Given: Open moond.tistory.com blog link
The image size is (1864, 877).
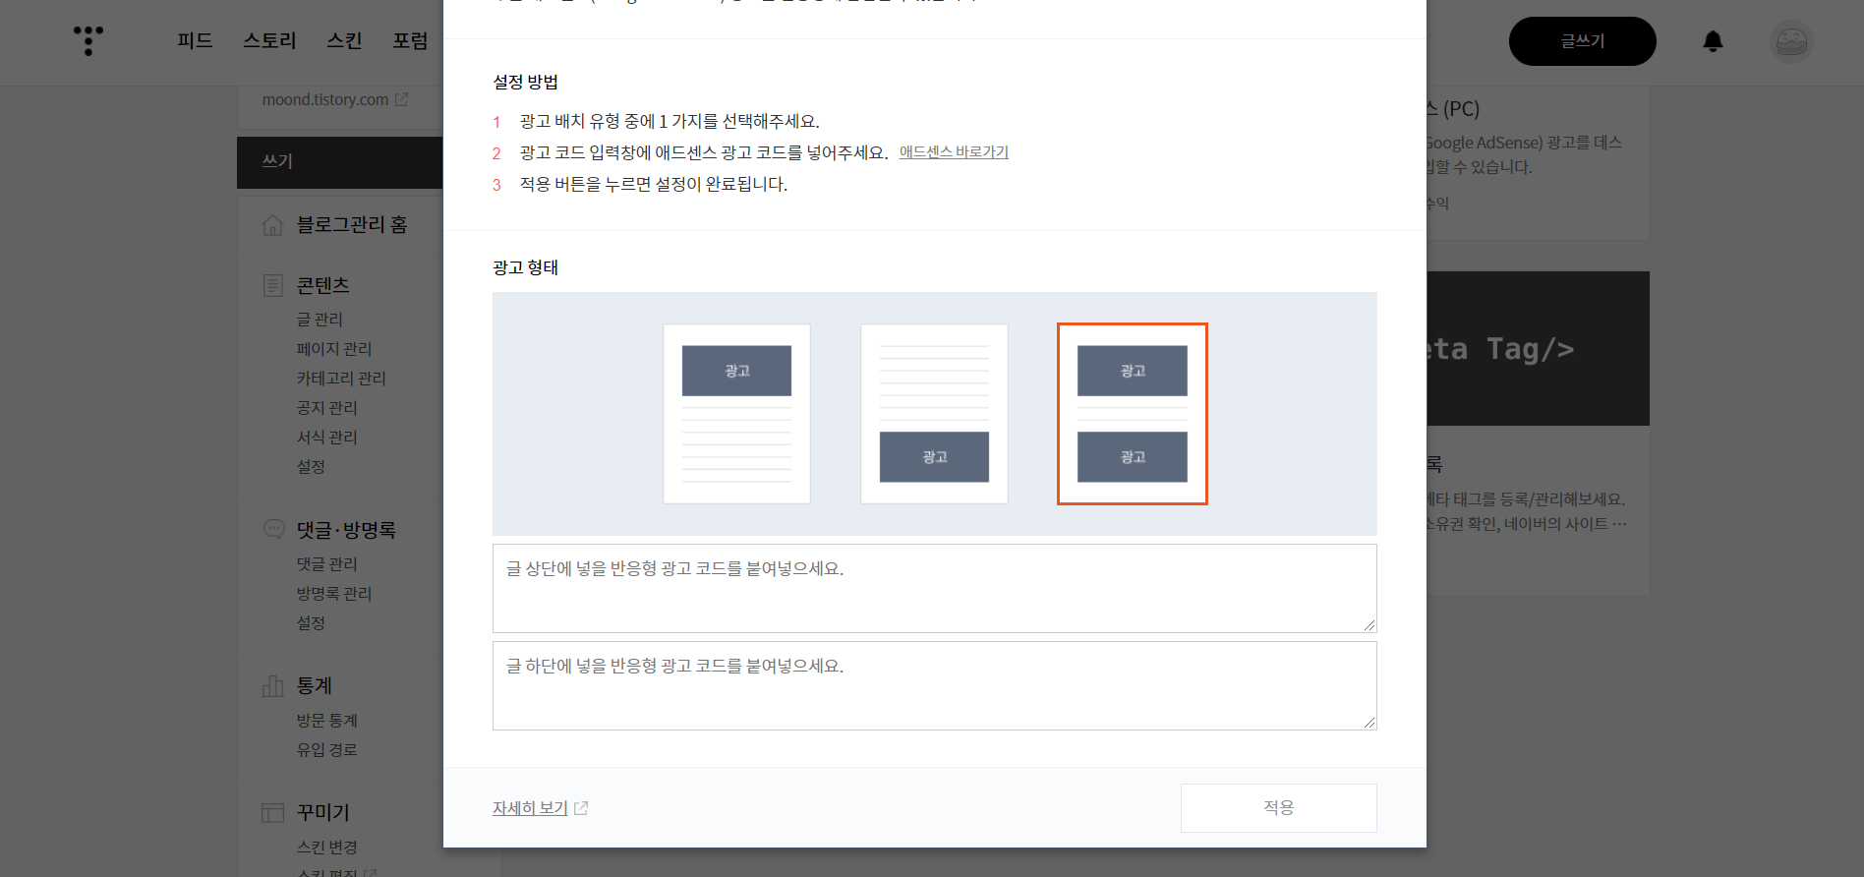Looking at the screenshot, I should [x=324, y=99].
